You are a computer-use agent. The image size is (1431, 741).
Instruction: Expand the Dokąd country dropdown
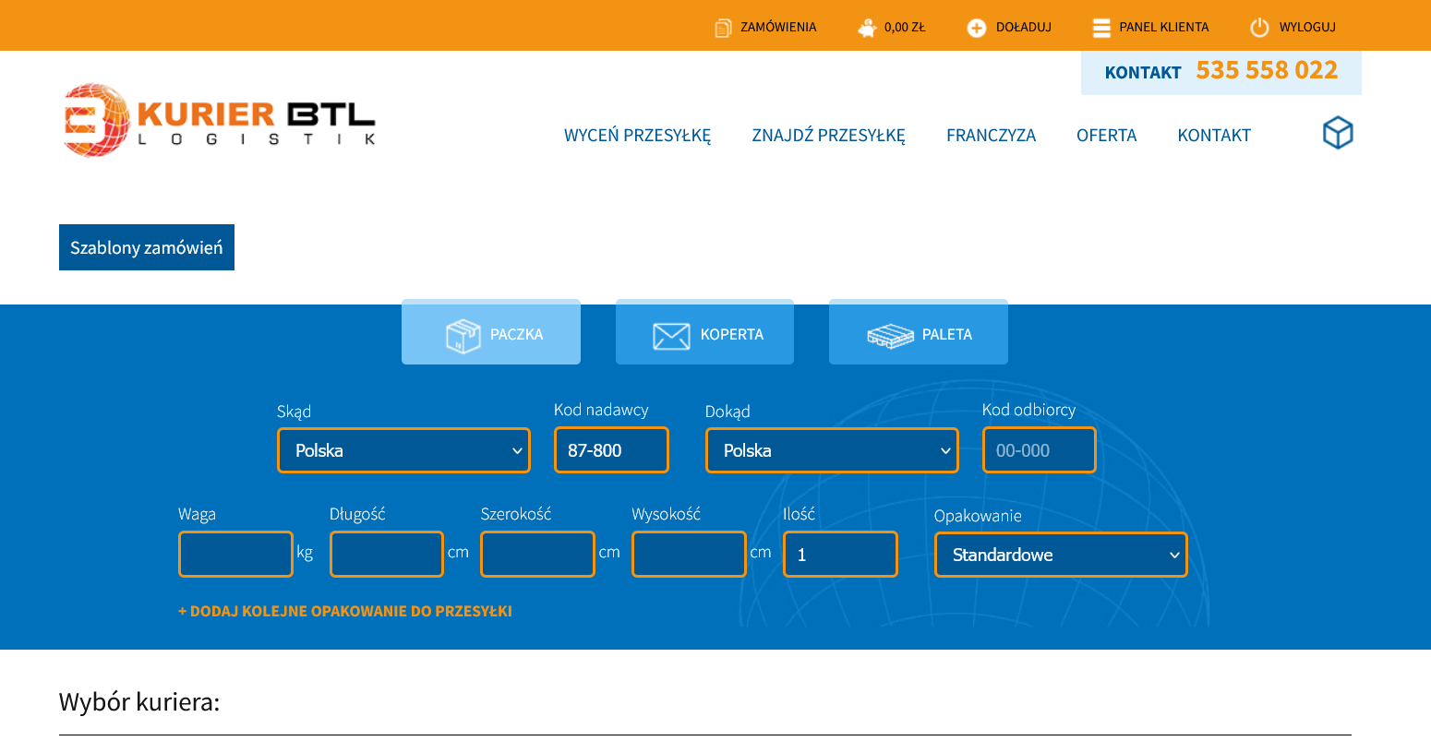coord(832,450)
